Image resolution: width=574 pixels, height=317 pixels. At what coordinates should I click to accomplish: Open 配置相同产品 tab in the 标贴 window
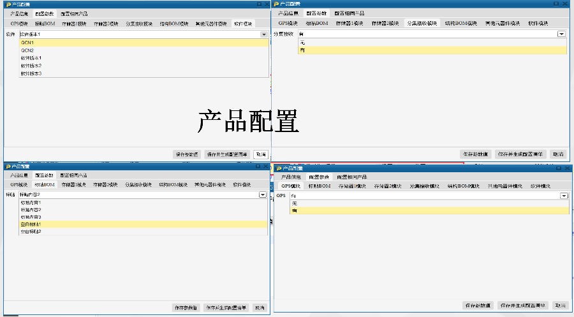(74, 175)
